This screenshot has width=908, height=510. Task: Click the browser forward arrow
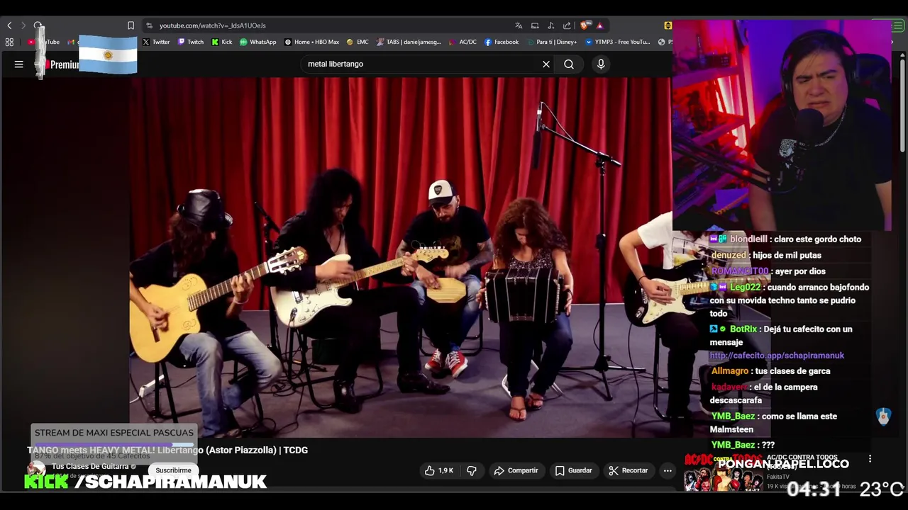click(x=23, y=25)
